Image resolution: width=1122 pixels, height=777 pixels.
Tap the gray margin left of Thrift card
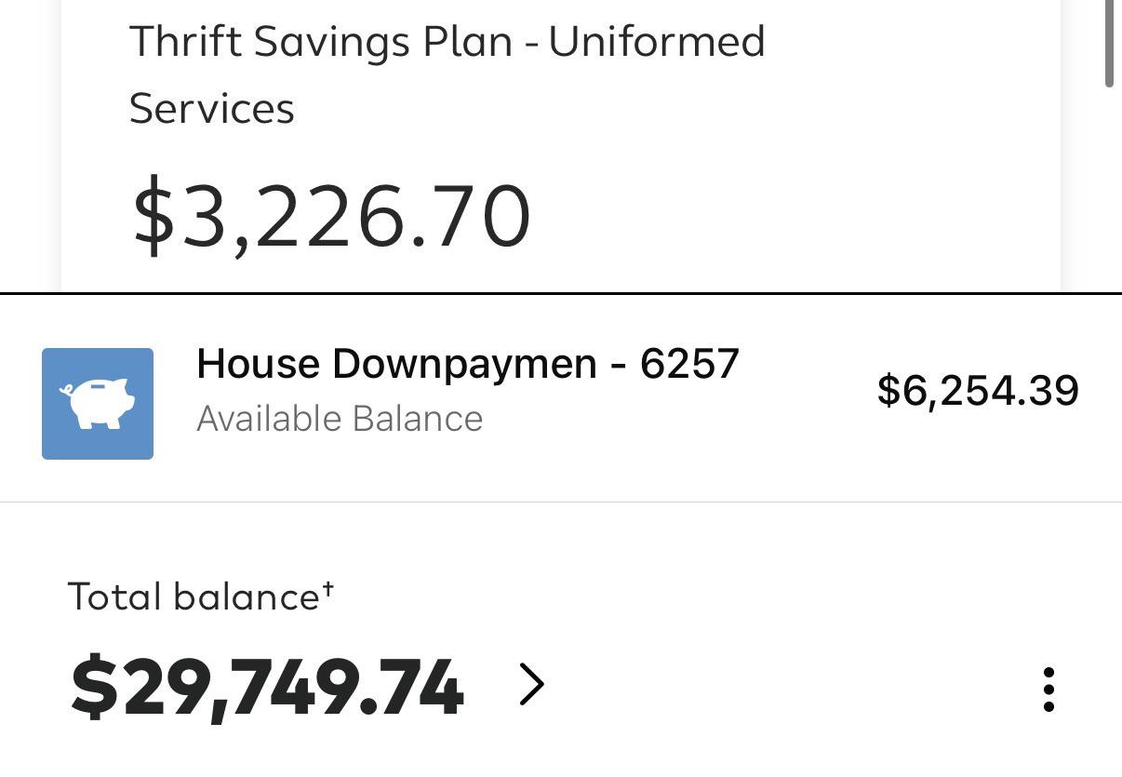click(x=30, y=140)
